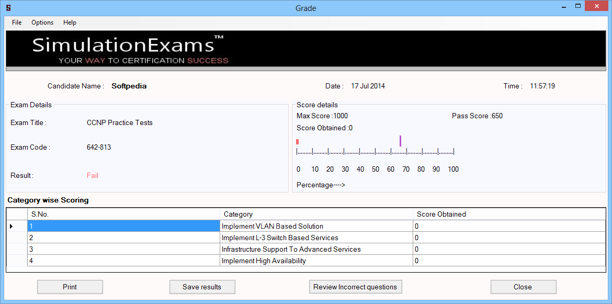Select S.No. cell 3 in table
The width and height of the screenshot is (612, 304).
124,249
